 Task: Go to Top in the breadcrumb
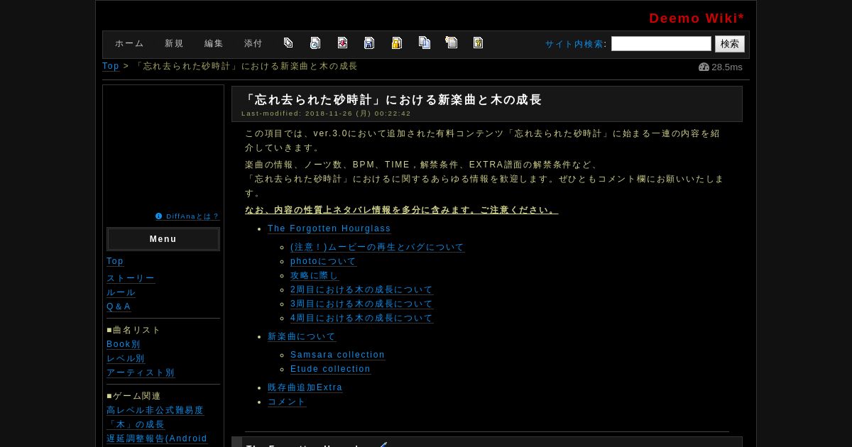(x=111, y=66)
